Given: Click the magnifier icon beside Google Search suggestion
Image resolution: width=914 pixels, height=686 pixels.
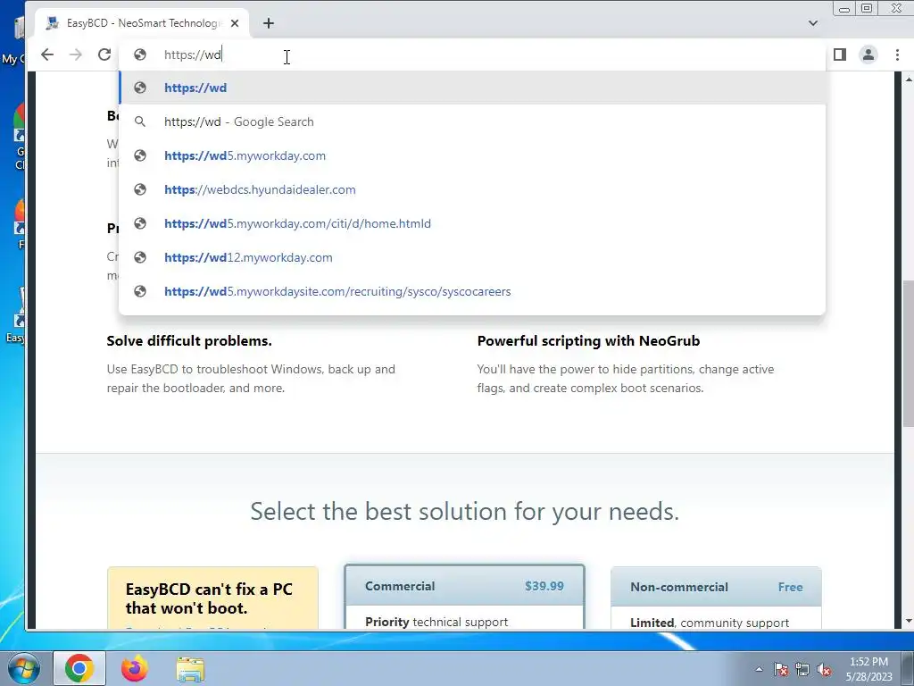Looking at the screenshot, I should (x=140, y=121).
